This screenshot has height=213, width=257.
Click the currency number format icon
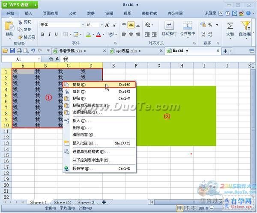coord(203,25)
